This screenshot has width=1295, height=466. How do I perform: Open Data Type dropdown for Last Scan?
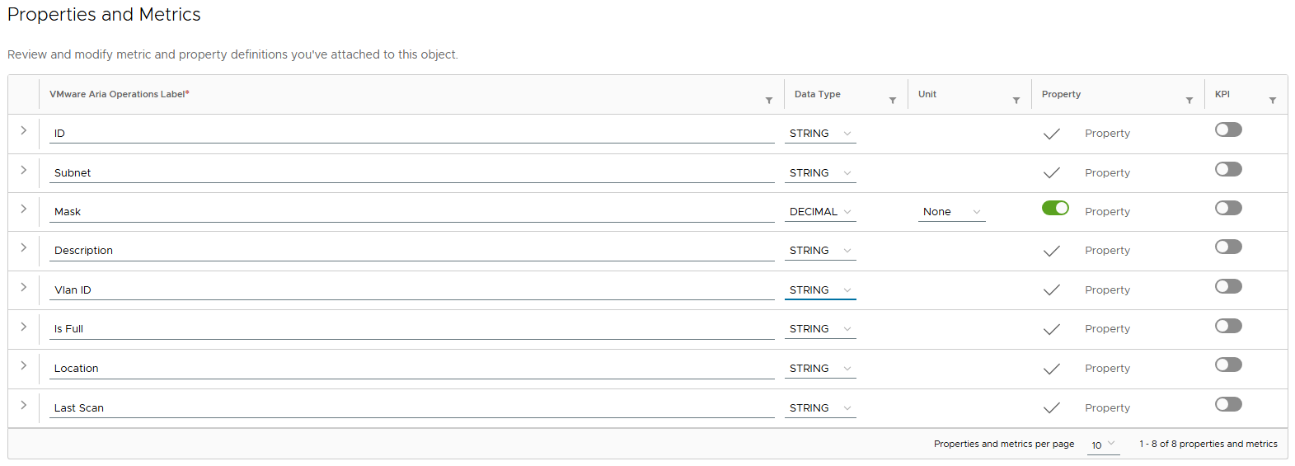[819, 408]
